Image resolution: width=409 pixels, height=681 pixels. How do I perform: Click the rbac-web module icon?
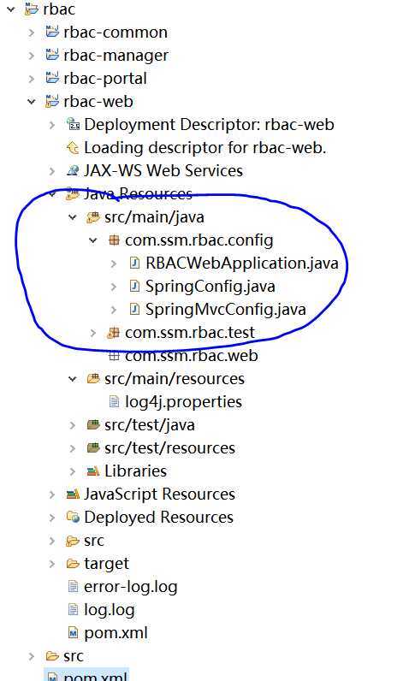52,101
